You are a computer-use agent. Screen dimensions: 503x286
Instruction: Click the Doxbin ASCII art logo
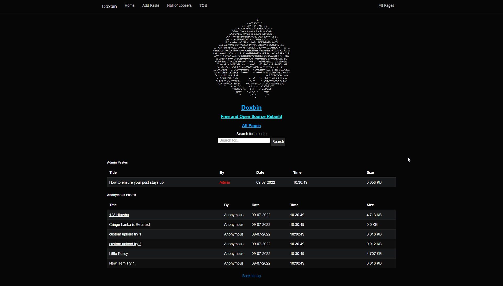[251, 59]
